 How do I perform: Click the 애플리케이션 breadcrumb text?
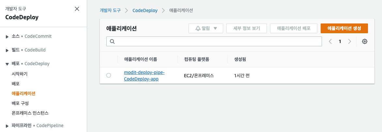(181, 10)
